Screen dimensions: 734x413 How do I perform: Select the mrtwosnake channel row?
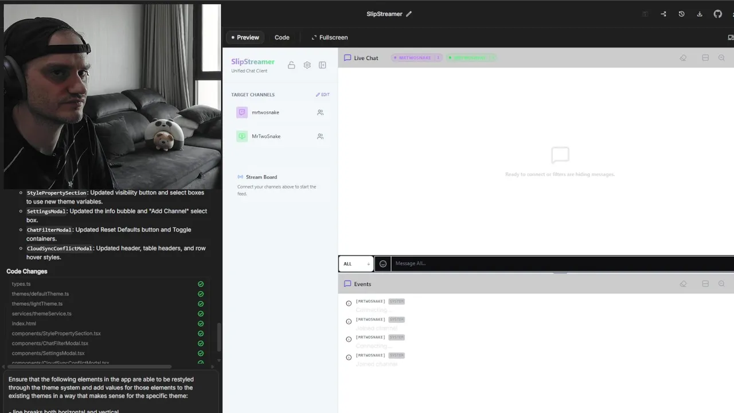click(x=280, y=112)
